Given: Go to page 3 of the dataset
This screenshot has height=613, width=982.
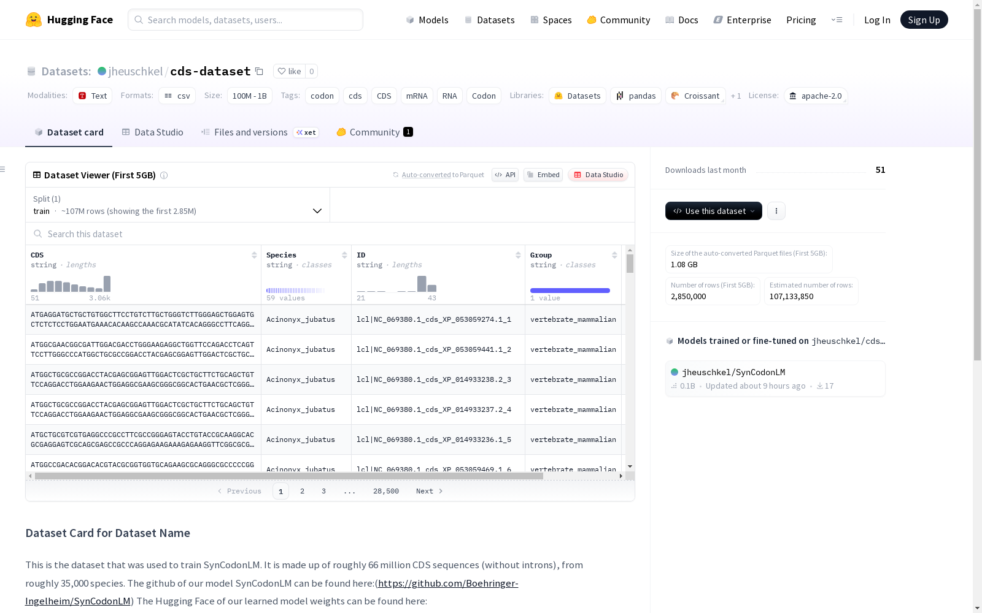Looking at the screenshot, I should (323, 491).
